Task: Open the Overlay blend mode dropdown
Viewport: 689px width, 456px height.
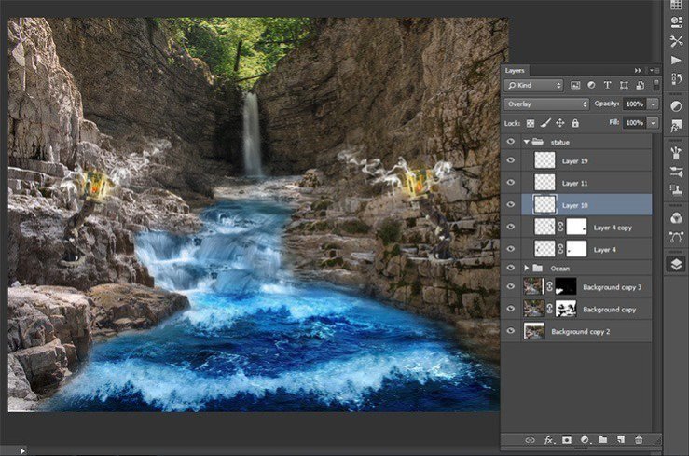Action: point(546,104)
